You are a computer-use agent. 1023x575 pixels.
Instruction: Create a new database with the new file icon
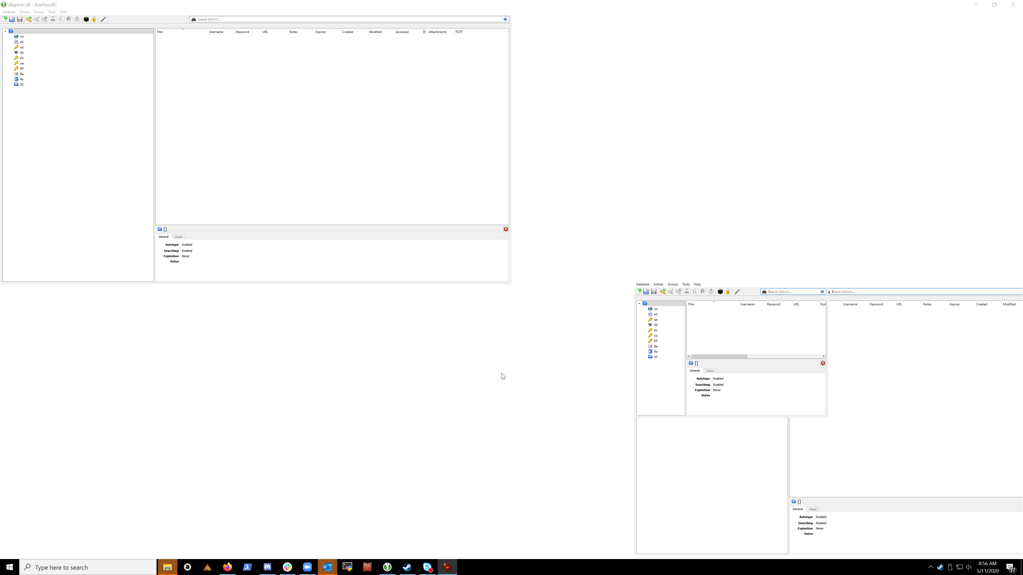pos(5,19)
